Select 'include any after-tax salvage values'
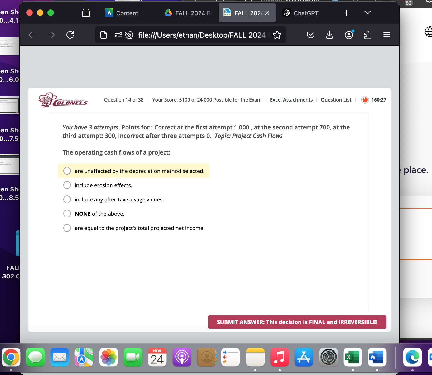Viewport: 432px width, 375px height. (67, 199)
